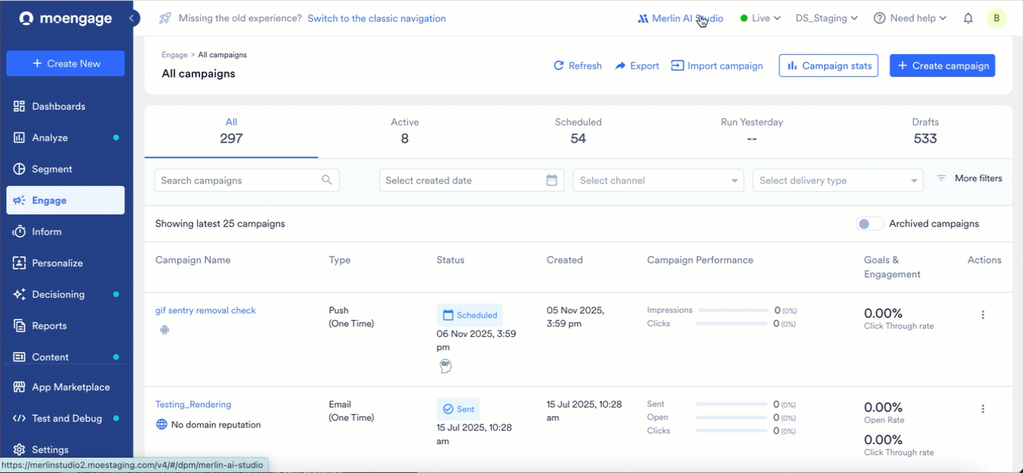
Task: Click Android icon under gif sentry campaign
Action: tap(165, 330)
